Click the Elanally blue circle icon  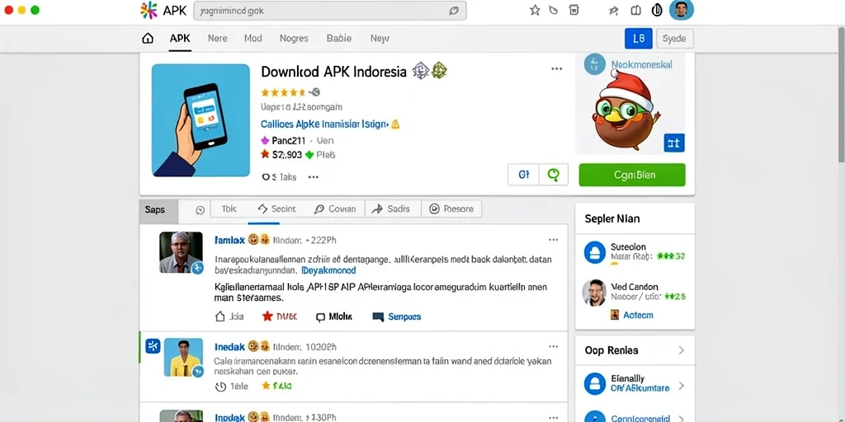coord(595,383)
